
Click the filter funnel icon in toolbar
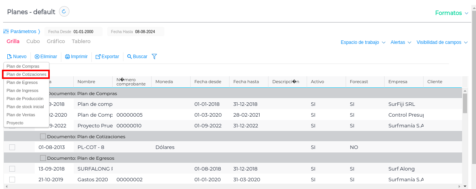154,57
